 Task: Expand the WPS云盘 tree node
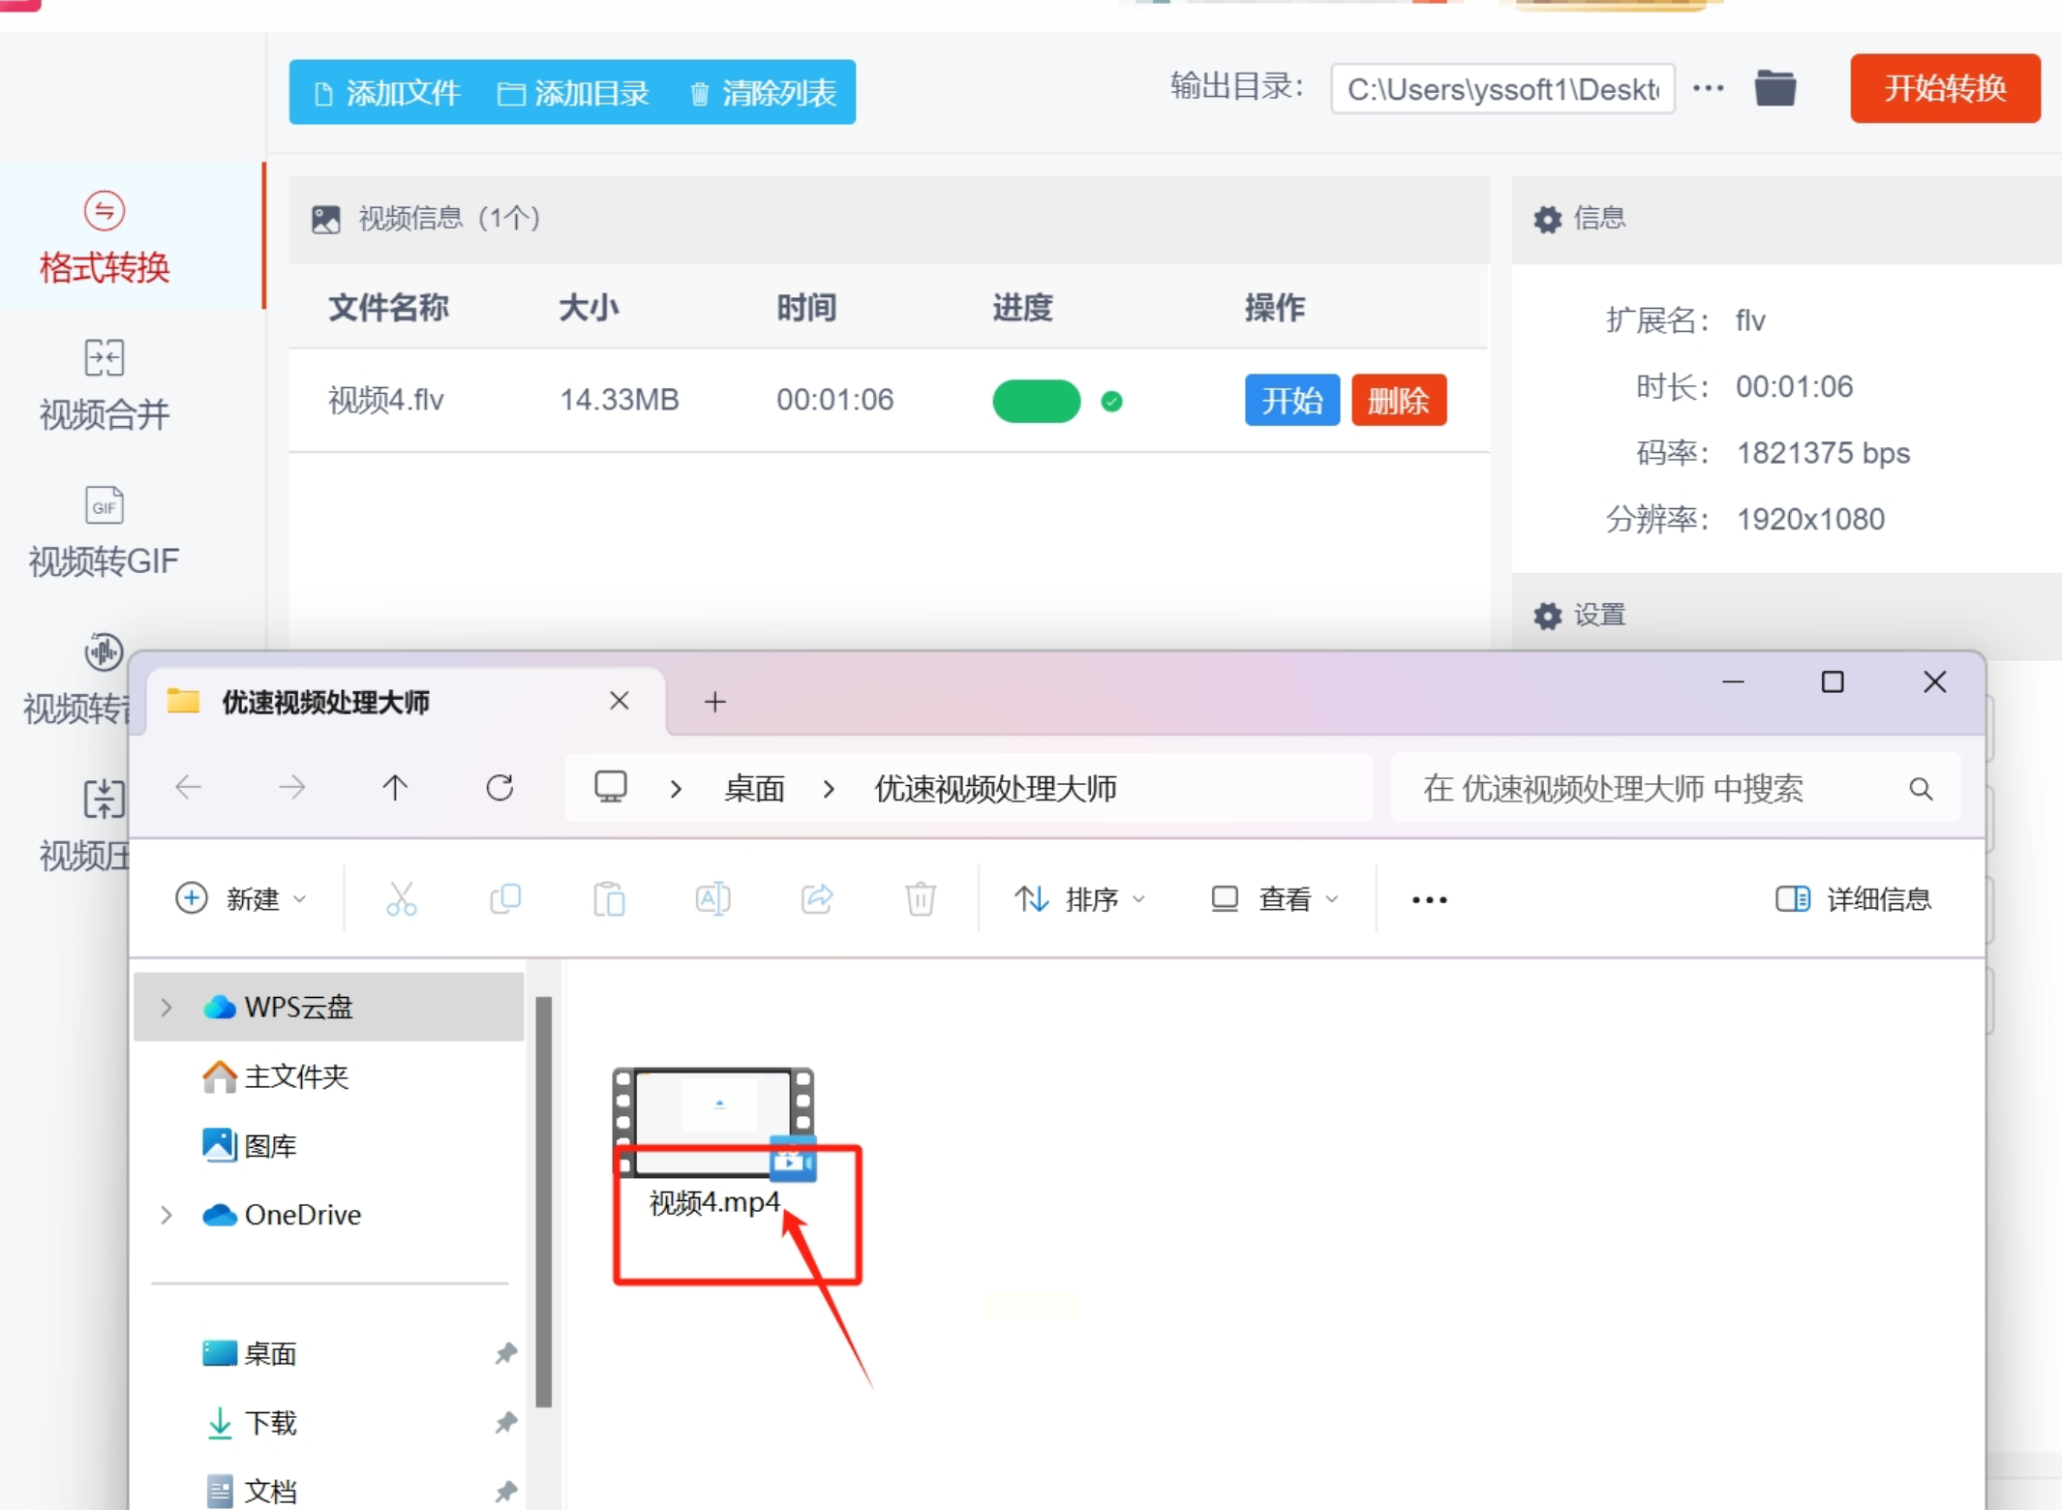coord(167,1007)
